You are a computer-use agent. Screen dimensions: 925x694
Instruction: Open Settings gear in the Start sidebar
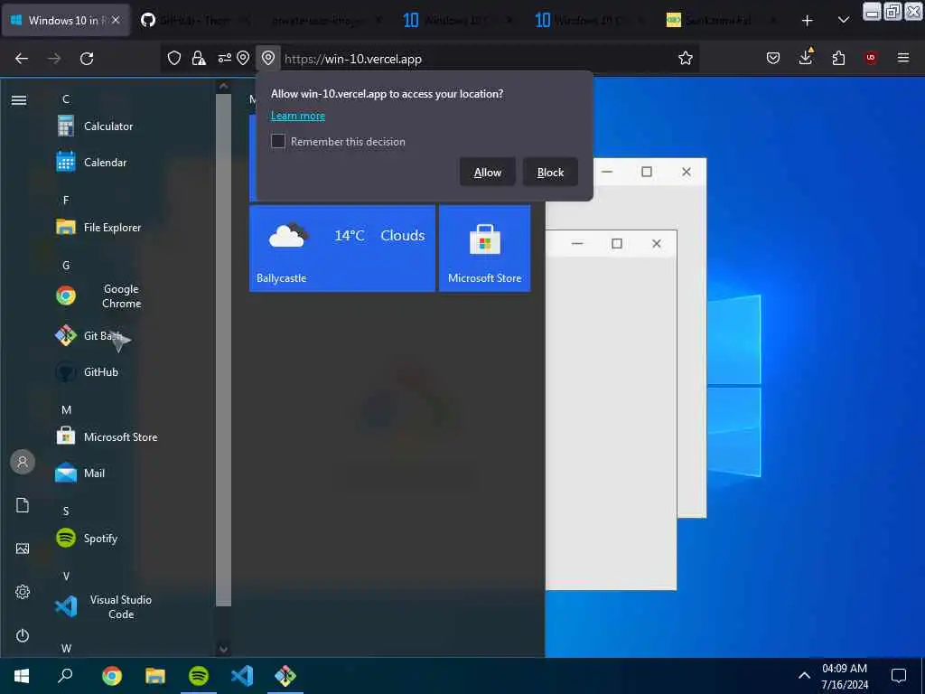(x=23, y=592)
